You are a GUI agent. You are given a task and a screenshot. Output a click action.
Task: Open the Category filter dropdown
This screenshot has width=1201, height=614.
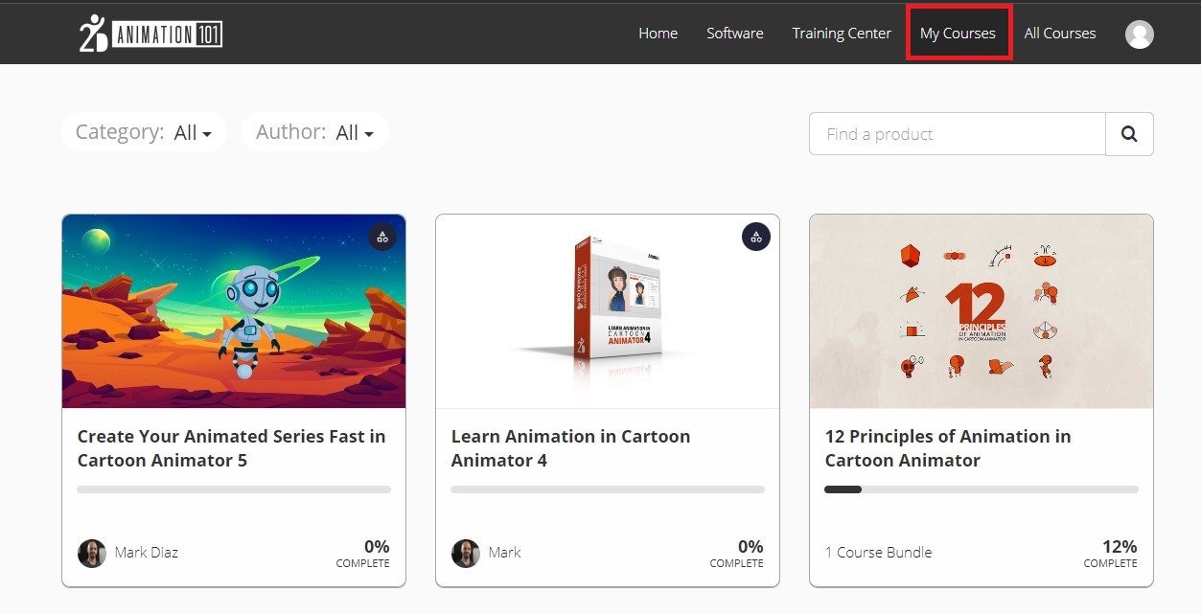(144, 132)
